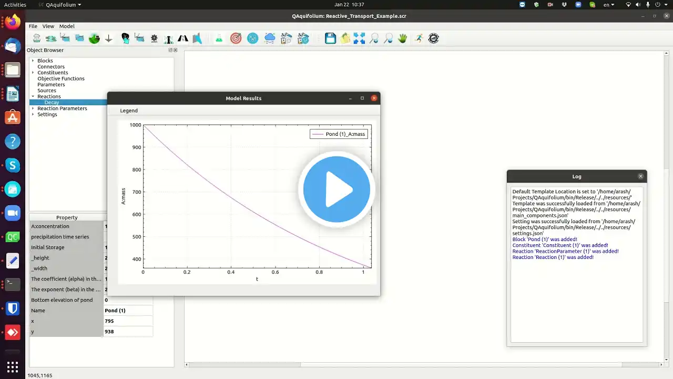Collapse the Reactions tree node
673x379 pixels.
pyautogui.click(x=33, y=96)
